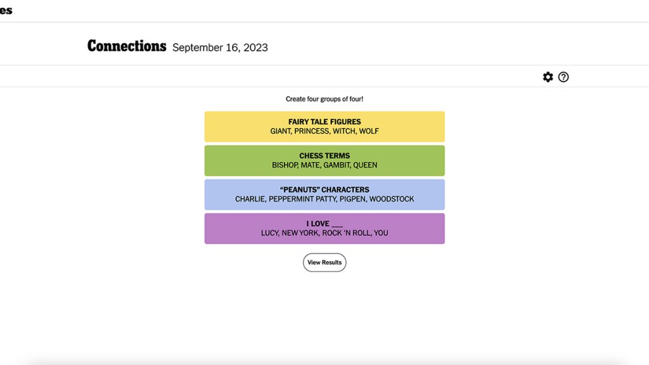Open the help question mark icon
The height and width of the screenshot is (365, 649).
(563, 77)
